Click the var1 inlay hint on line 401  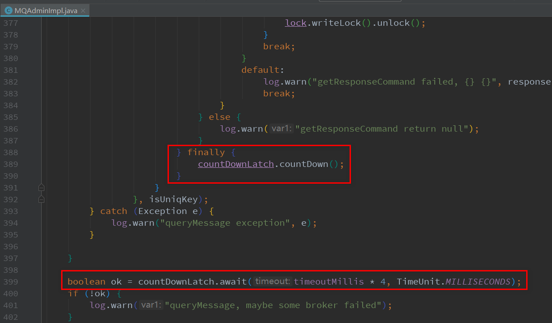(151, 305)
